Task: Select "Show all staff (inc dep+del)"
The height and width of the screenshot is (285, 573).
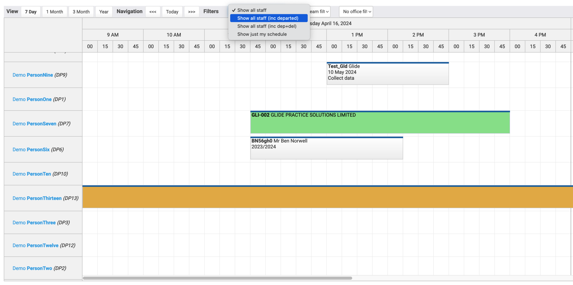Action: pos(266,26)
